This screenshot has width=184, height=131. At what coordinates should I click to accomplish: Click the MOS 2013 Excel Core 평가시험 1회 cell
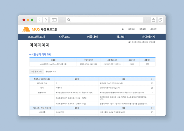[x=53, y=64]
